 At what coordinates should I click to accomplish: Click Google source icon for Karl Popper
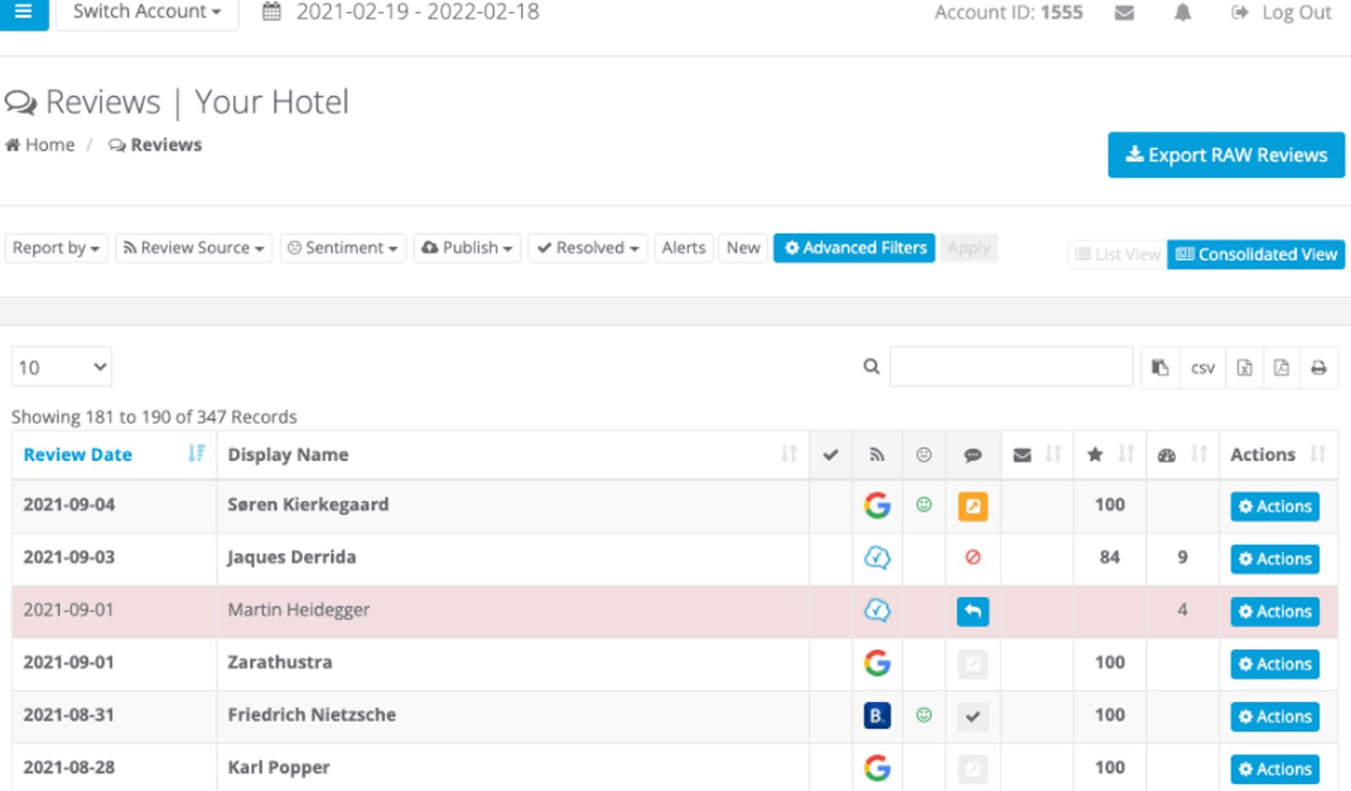tap(877, 767)
